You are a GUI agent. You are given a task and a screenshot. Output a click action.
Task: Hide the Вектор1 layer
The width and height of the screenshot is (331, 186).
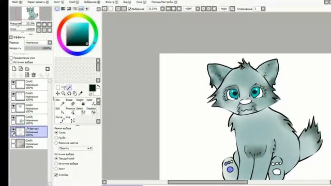(13, 129)
